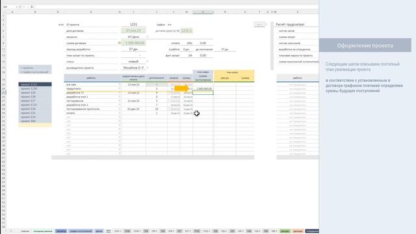Select 'проект 127' in the project list
Viewport: 416px width, 234px height.
[x=35, y=101]
